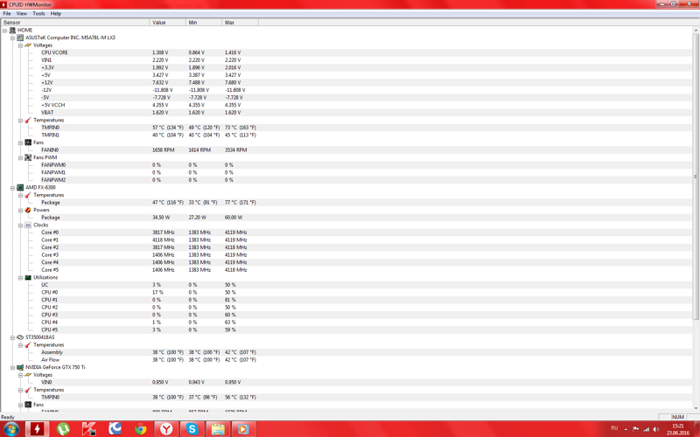
Task: Open Google Chrome from the taskbar
Action: (141, 429)
